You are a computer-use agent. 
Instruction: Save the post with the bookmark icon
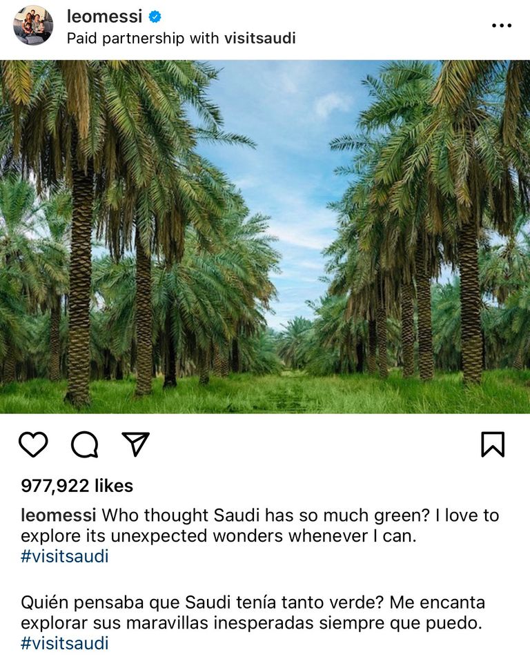click(493, 446)
